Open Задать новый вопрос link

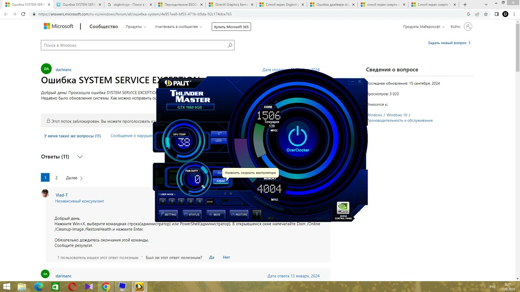click(x=449, y=43)
